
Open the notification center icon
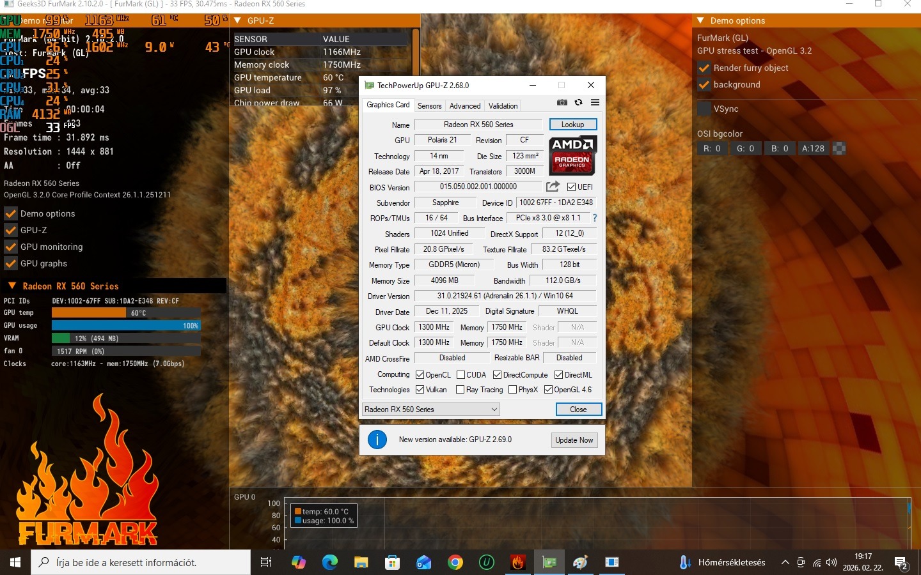[x=902, y=563]
